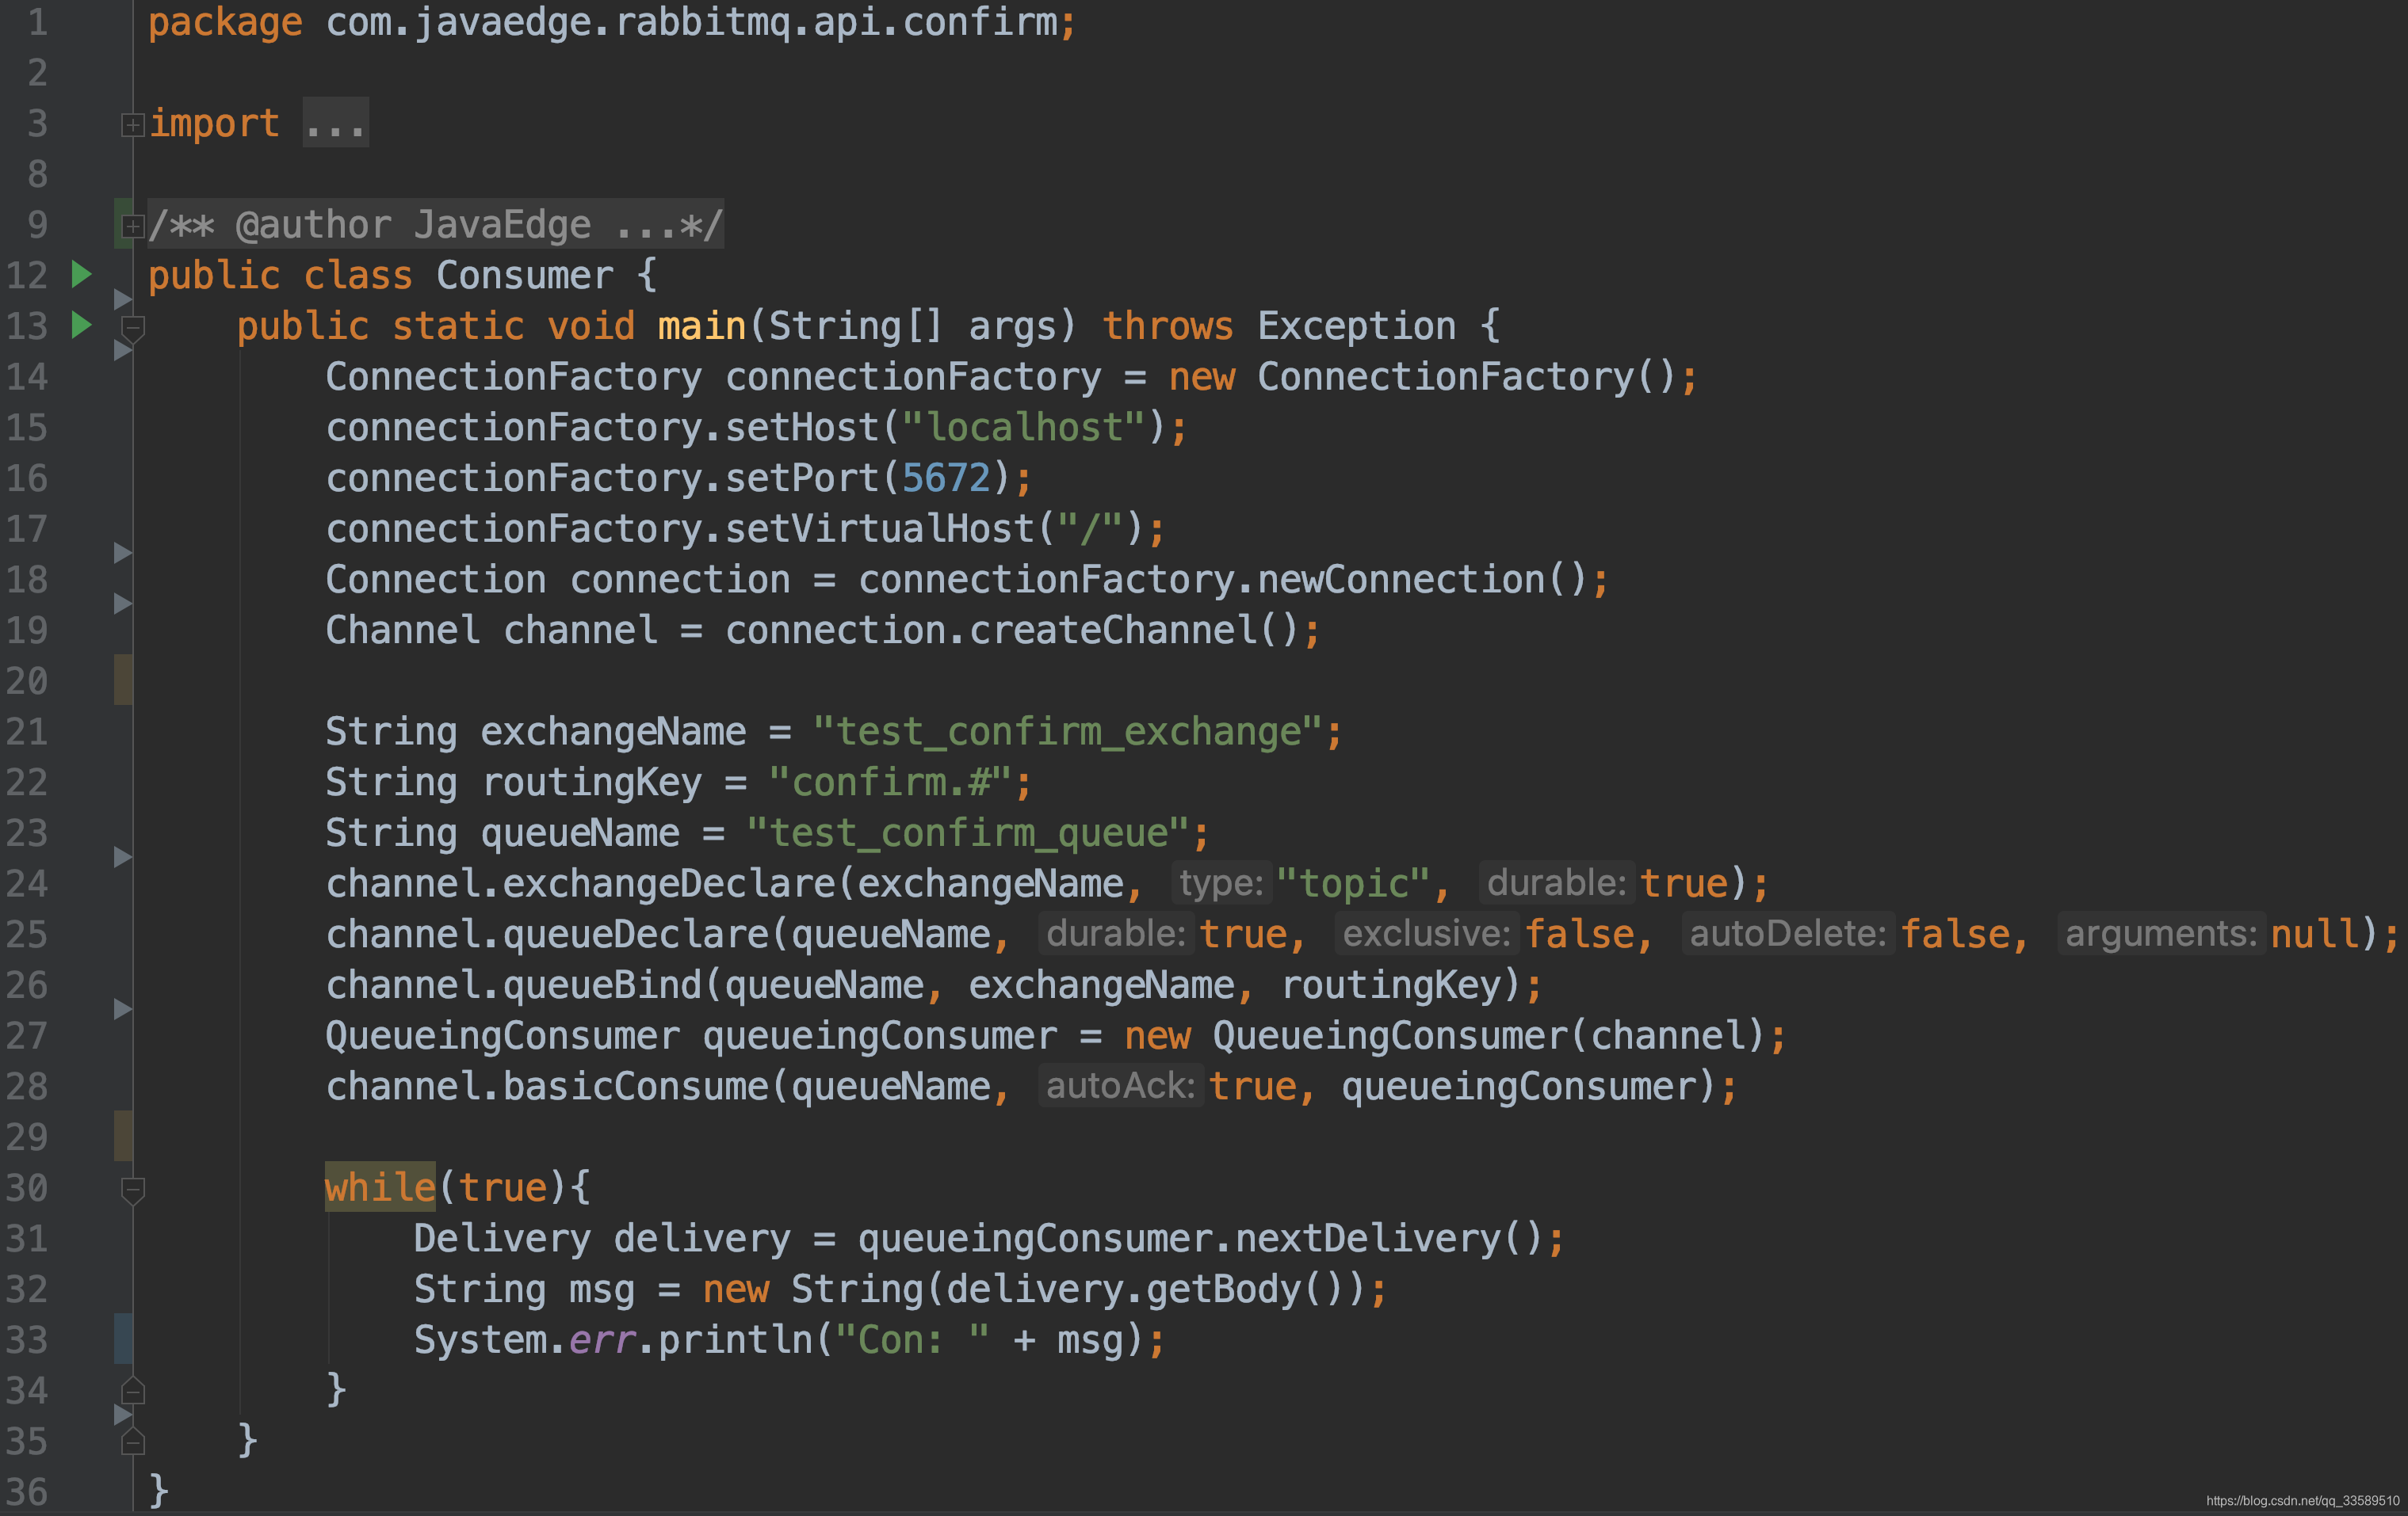Click the import ellipsis placeholder to unfold
The height and width of the screenshot is (1516, 2408).
(335, 124)
